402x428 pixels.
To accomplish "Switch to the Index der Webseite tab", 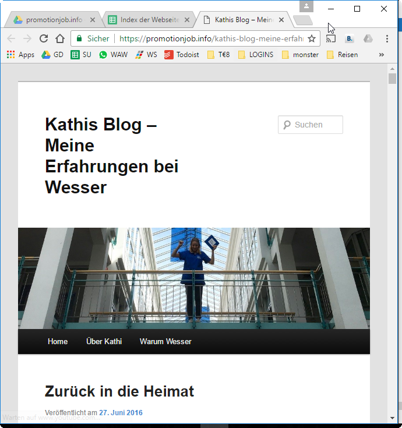I will pos(149,20).
